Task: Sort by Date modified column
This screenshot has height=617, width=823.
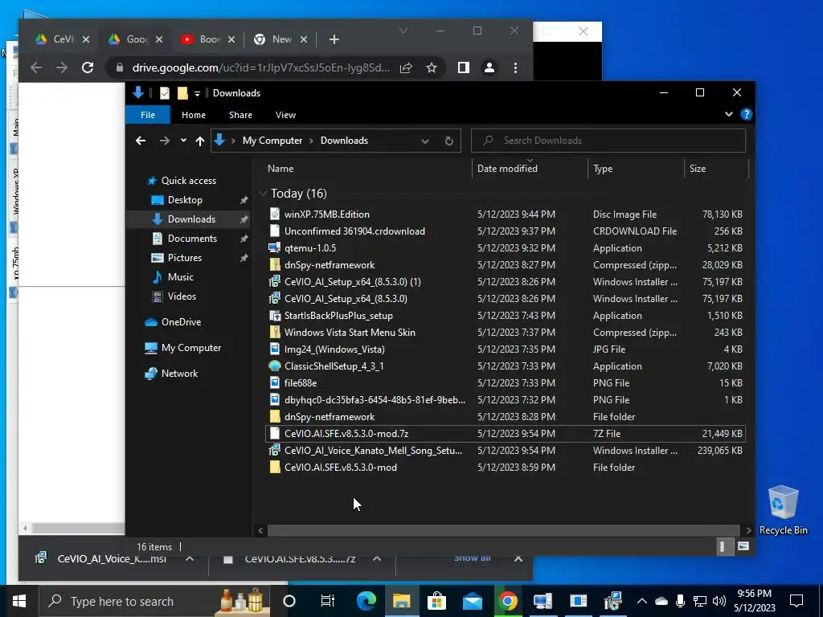Action: click(529, 169)
